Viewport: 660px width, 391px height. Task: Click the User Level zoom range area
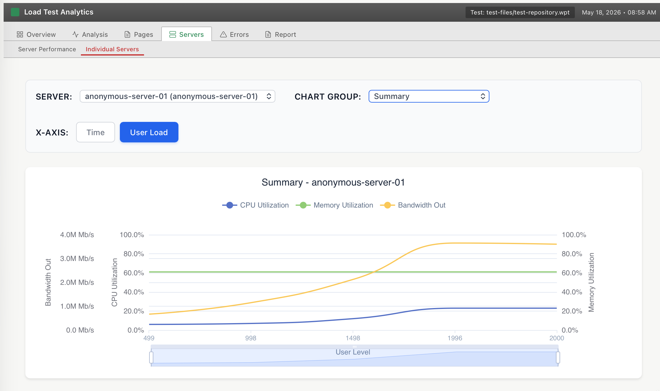[354, 358]
